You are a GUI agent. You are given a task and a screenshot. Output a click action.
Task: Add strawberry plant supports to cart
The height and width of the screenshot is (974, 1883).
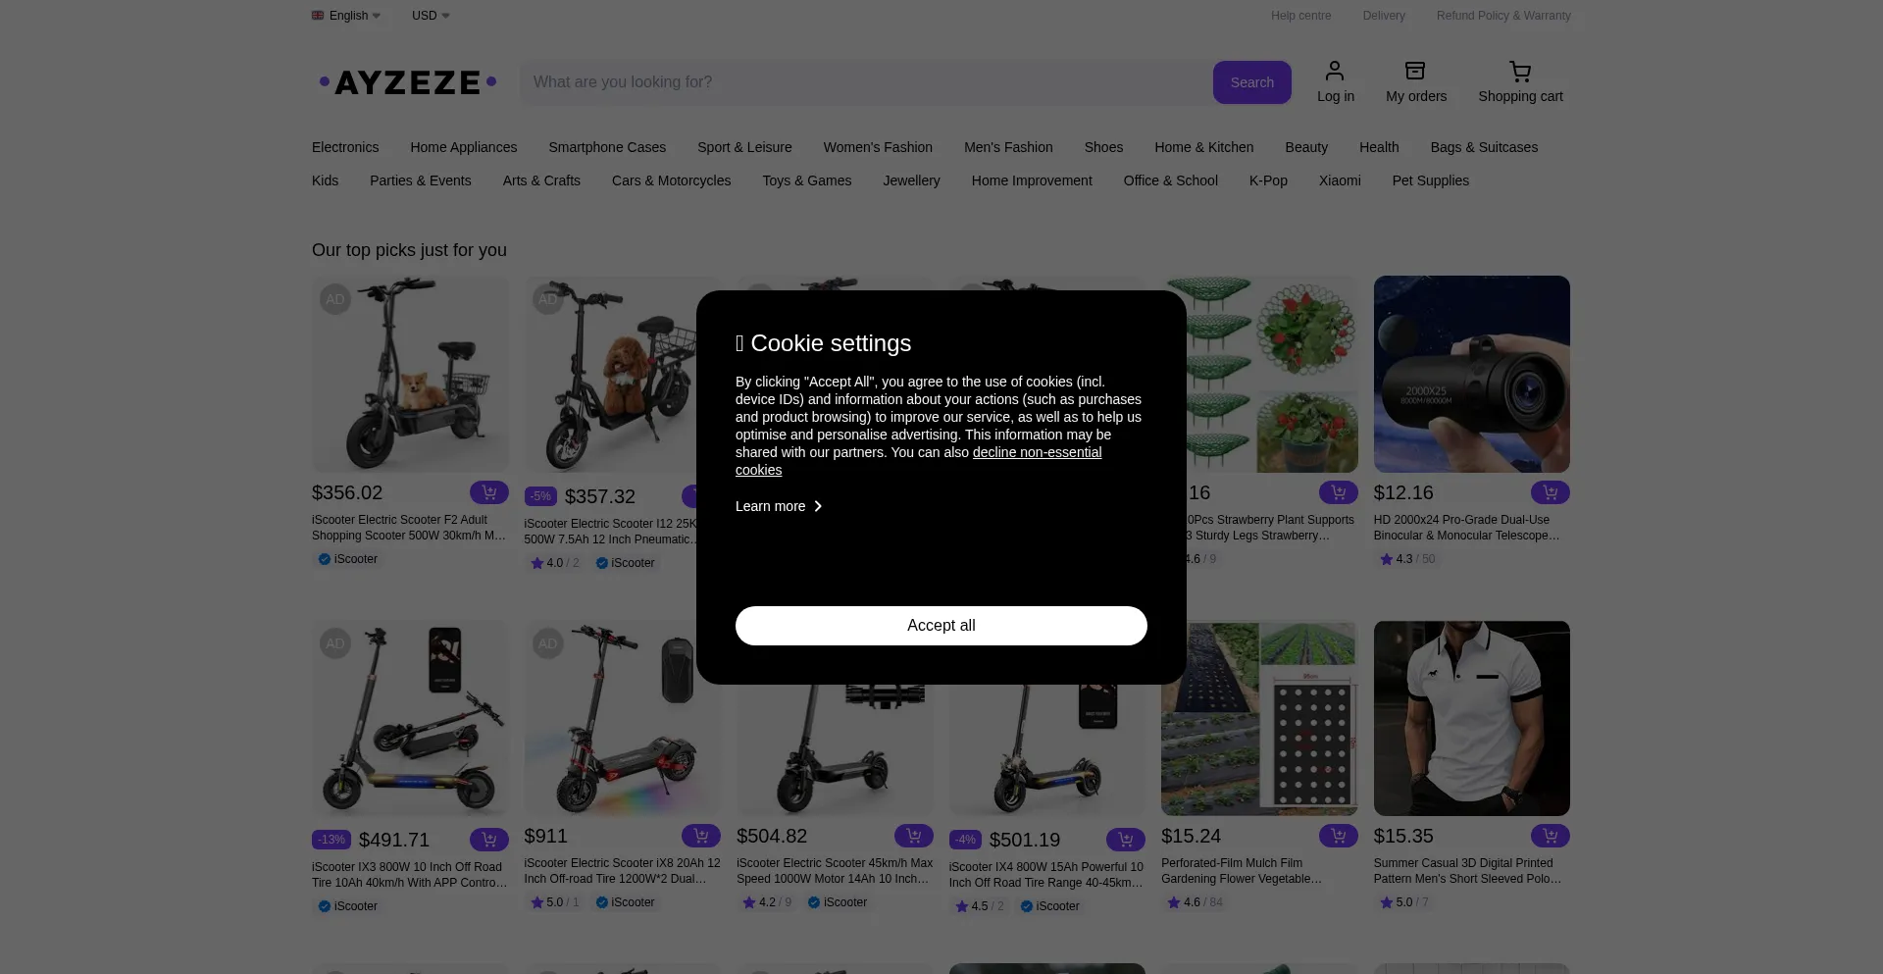1338,492
